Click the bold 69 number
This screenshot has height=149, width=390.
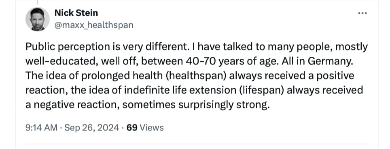(132, 128)
